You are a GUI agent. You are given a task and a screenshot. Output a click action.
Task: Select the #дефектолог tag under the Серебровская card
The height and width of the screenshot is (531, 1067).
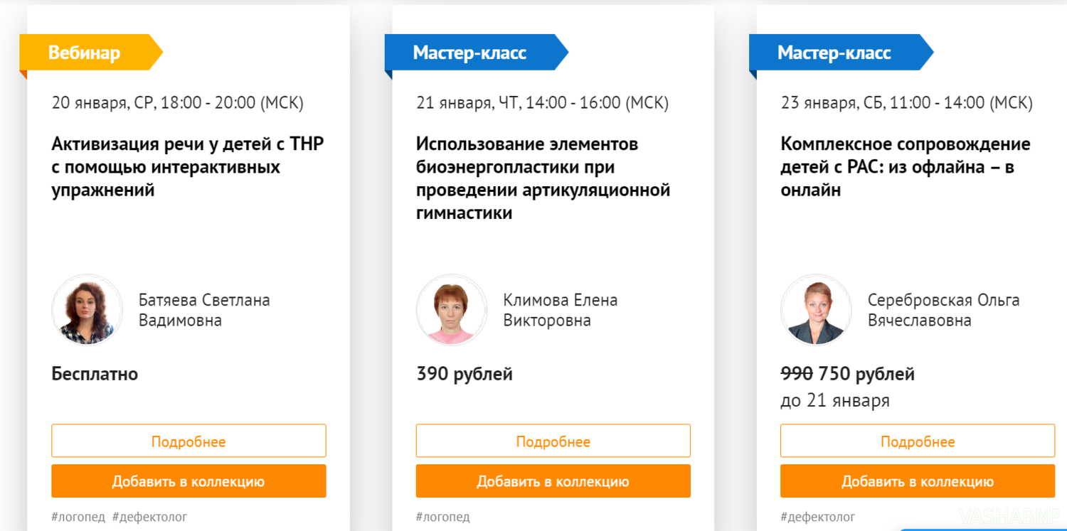tap(818, 517)
